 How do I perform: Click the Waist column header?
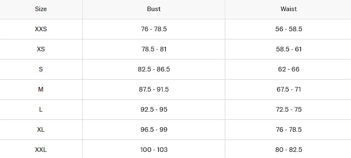pos(289,9)
